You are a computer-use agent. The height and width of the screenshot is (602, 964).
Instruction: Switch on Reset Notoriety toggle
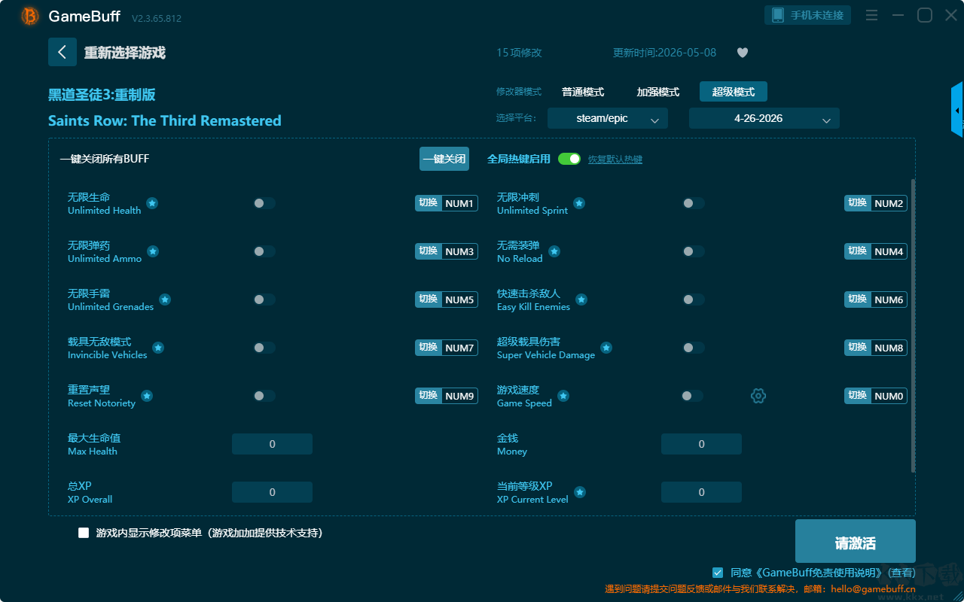[264, 396]
